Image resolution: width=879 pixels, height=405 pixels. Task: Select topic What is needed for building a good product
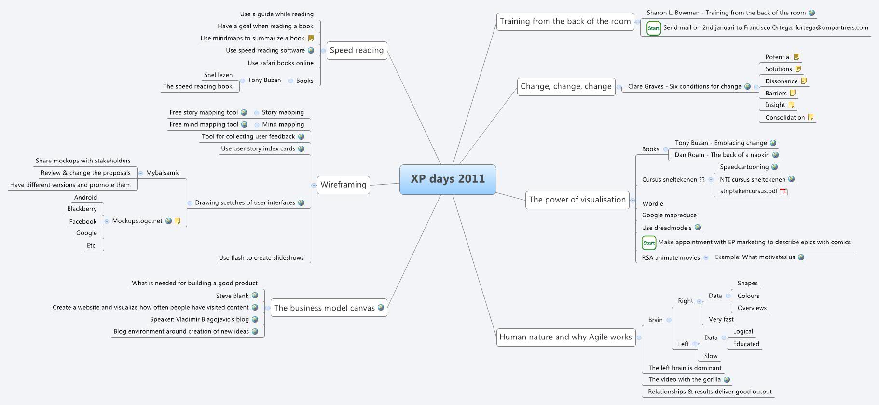[194, 283]
